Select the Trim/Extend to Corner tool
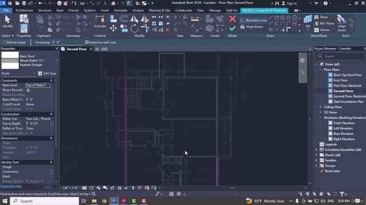This screenshot has width=366, height=205. tap(145, 28)
